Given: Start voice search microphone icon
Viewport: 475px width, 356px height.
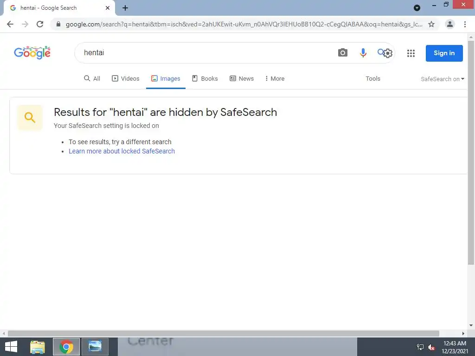Looking at the screenshot, I should tap(363, 53).
